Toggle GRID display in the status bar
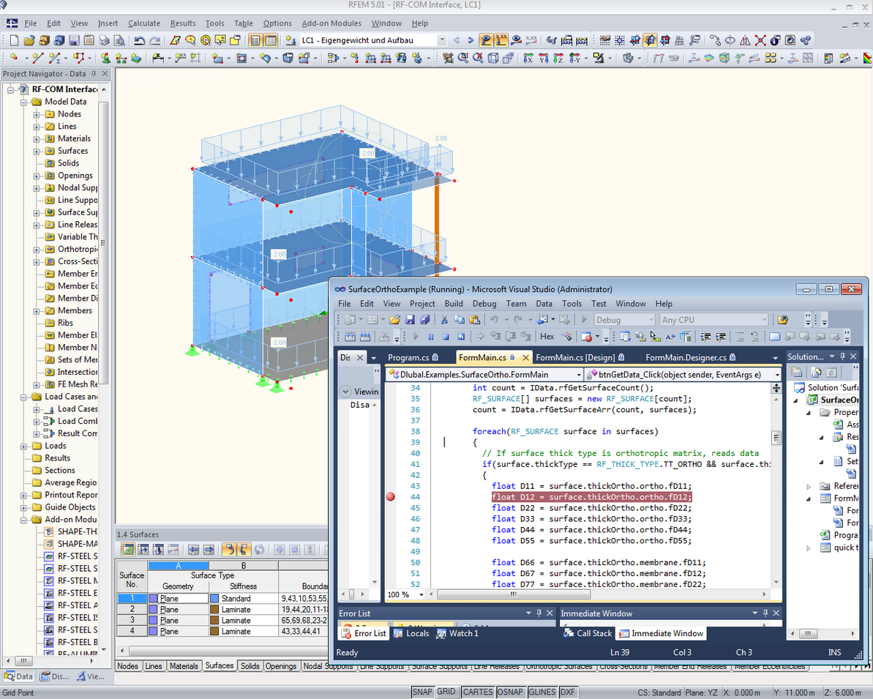Viewport: 873px width, 699px height. click(x=446, y=692)
